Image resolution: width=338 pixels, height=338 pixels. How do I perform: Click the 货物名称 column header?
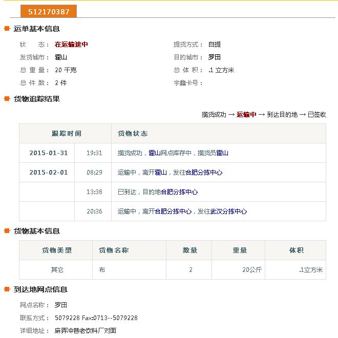[x=114, y=250]
